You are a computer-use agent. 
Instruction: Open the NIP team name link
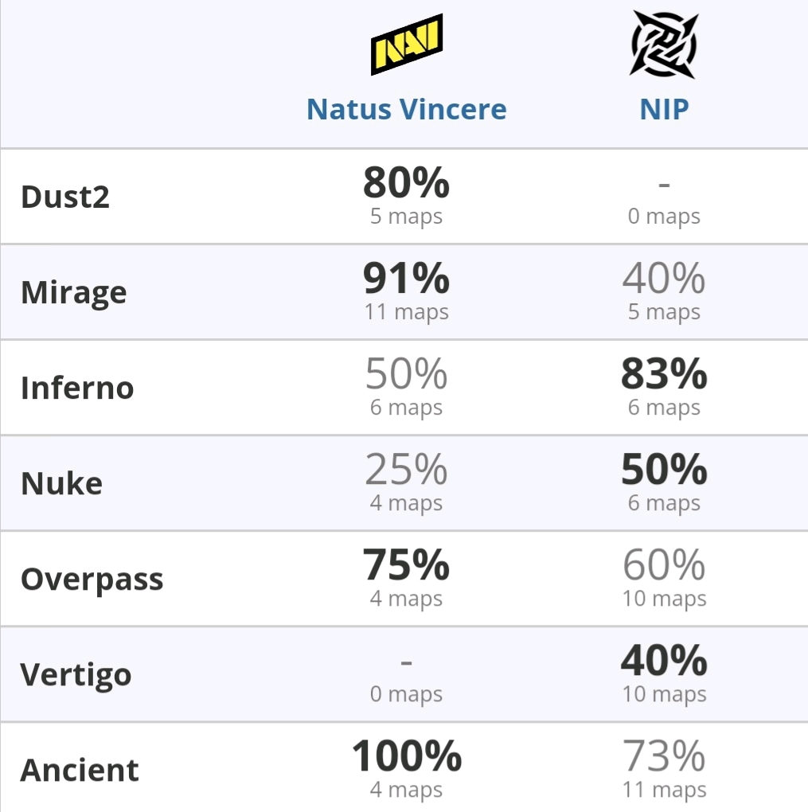(664, 109)
